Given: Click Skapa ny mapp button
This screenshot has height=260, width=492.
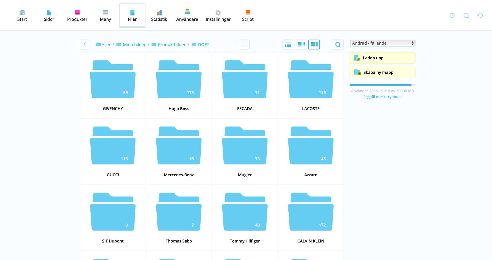Looking at the screenshot, I should click(383, 72).
